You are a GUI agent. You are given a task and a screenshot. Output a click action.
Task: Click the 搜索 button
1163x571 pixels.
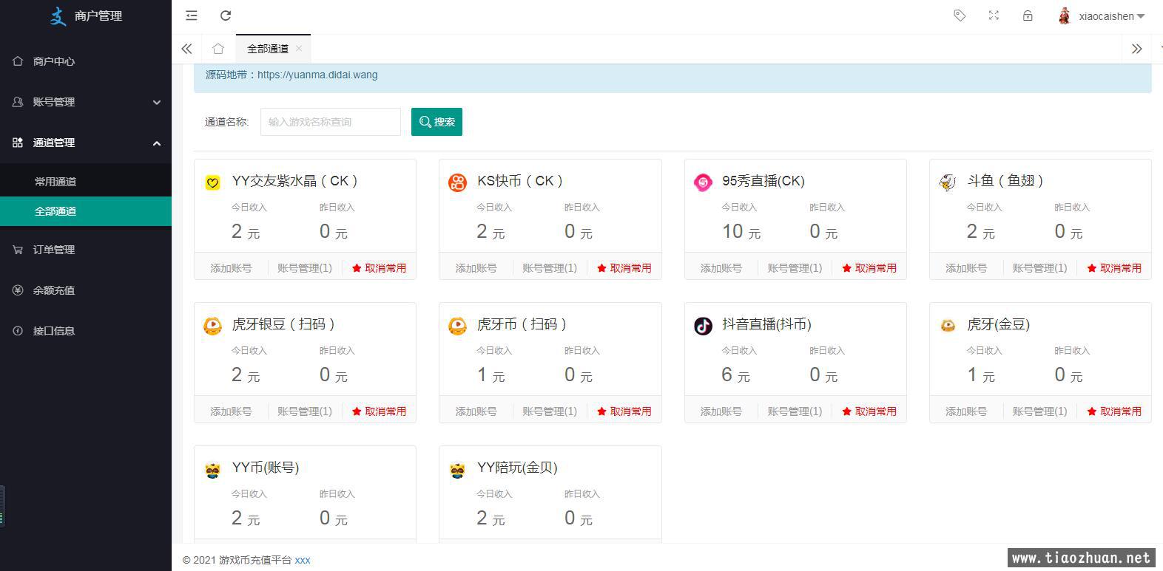coord(436,122)
